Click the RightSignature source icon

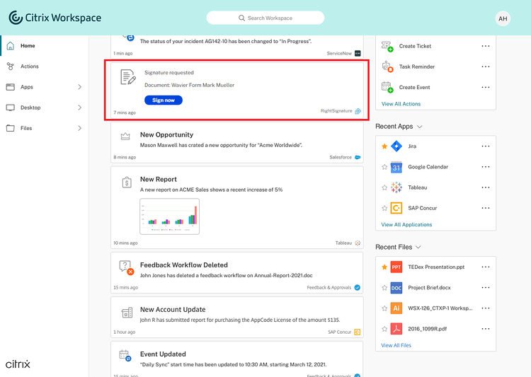358,111
